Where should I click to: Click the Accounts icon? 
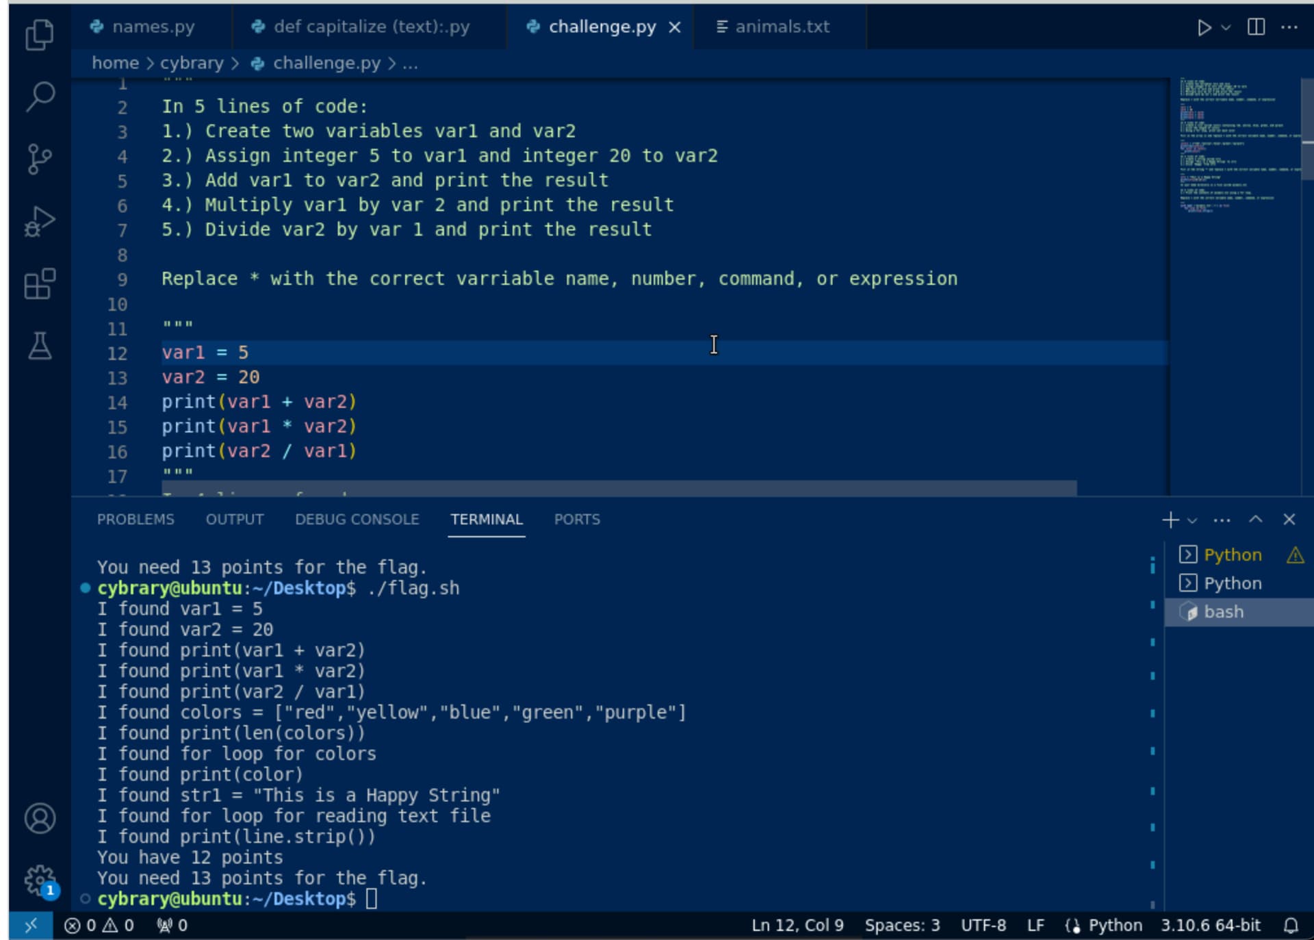pyautogui.click(x=40, y=818)
